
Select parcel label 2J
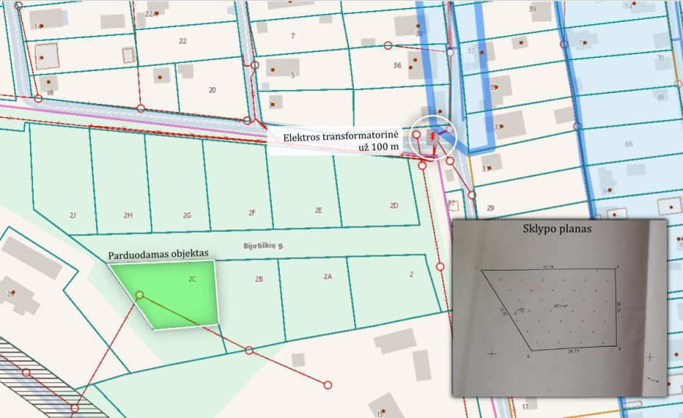73,215
